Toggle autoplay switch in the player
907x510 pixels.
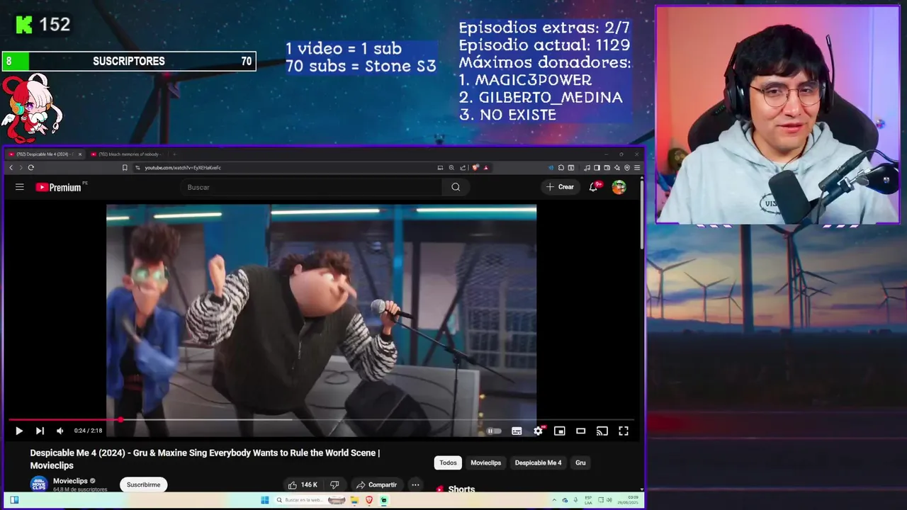(494, 431)
